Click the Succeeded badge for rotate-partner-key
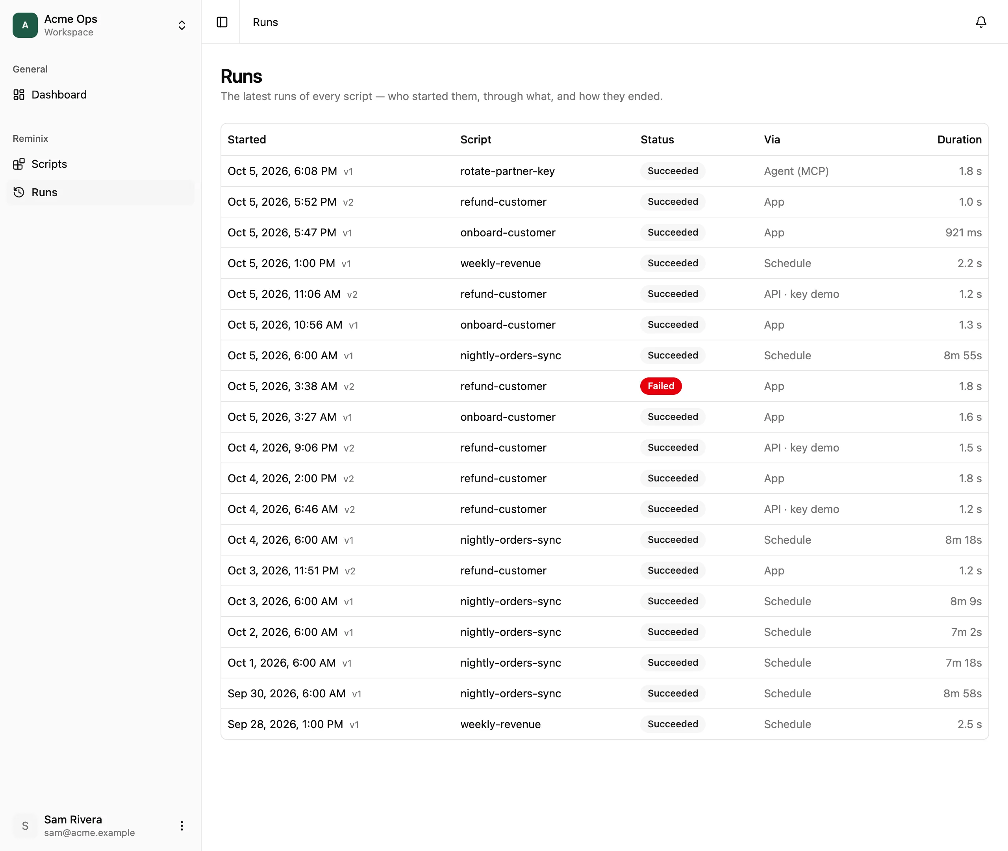 click(x=673, y=171)
